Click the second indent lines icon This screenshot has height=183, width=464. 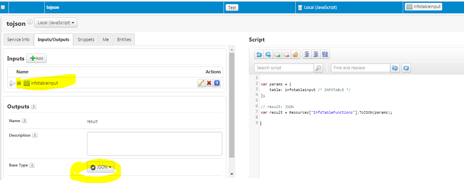[x=316, y=54]
